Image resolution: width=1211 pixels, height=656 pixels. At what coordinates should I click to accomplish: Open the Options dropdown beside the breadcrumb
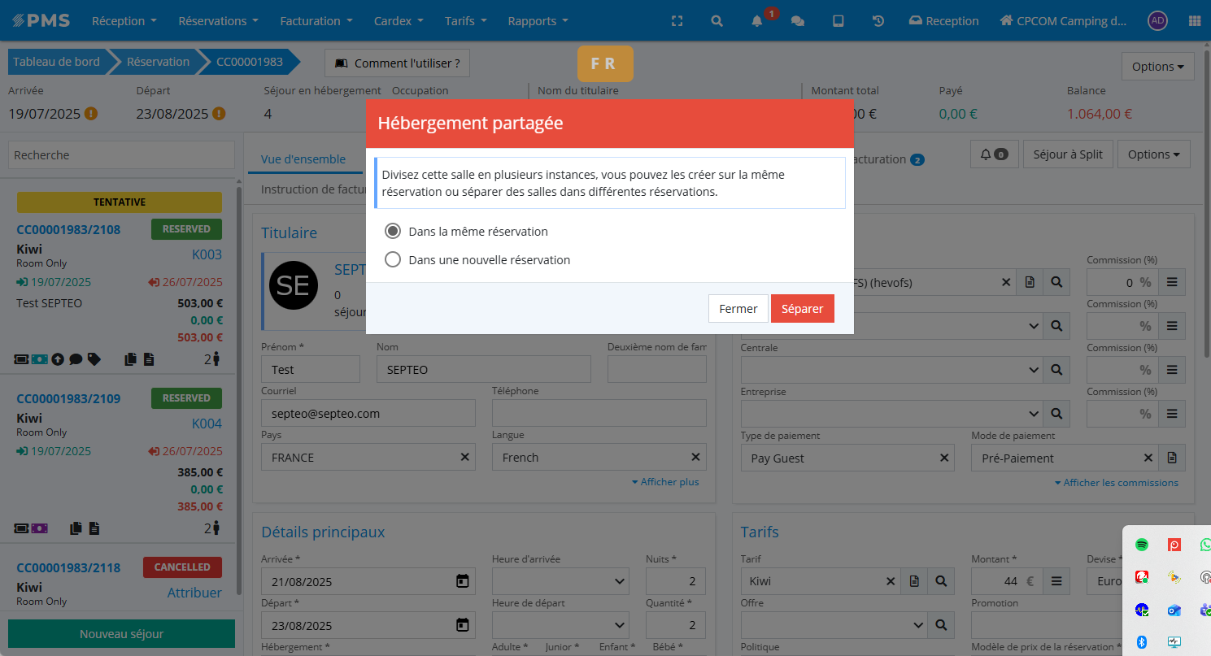click(x=1157, y=67)
